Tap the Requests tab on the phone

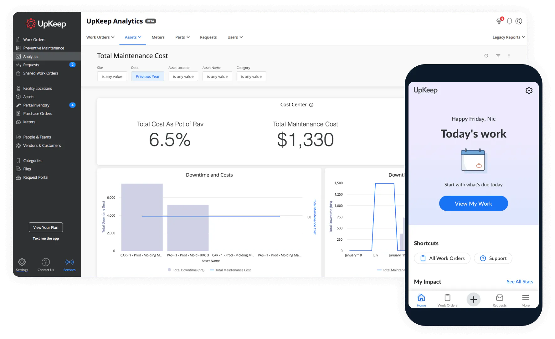500,300
